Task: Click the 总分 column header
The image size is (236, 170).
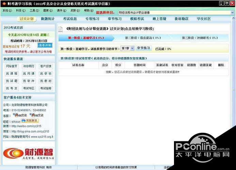Action: [x=105, y=65]
